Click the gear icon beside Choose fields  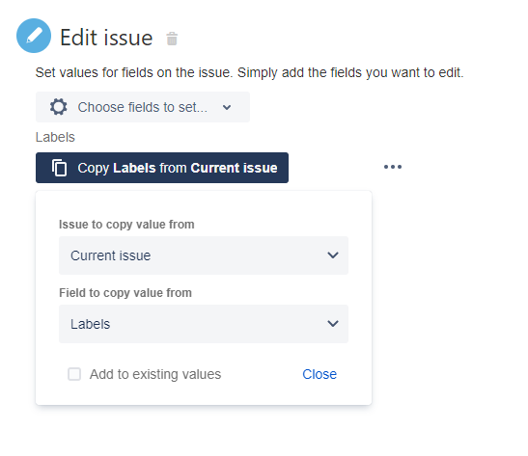pyautogui.click(x=59, y=107)
